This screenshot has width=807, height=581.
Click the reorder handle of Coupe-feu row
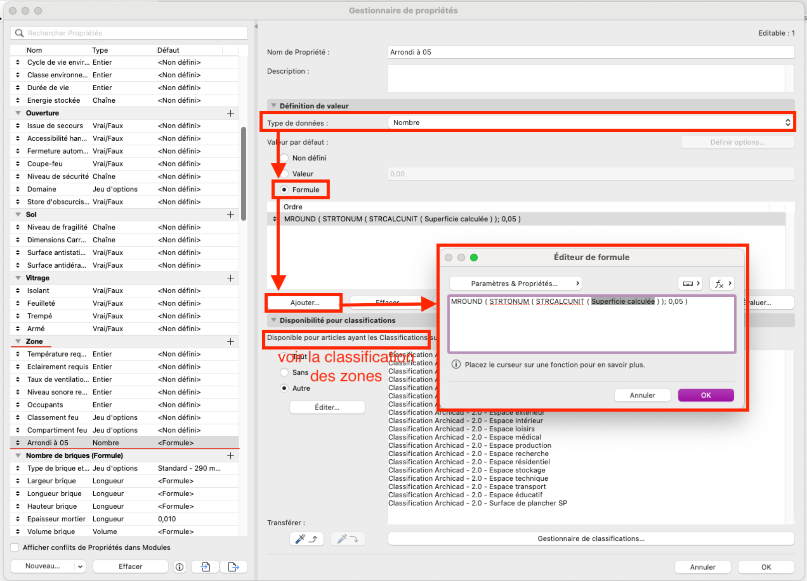coord(18,164)
